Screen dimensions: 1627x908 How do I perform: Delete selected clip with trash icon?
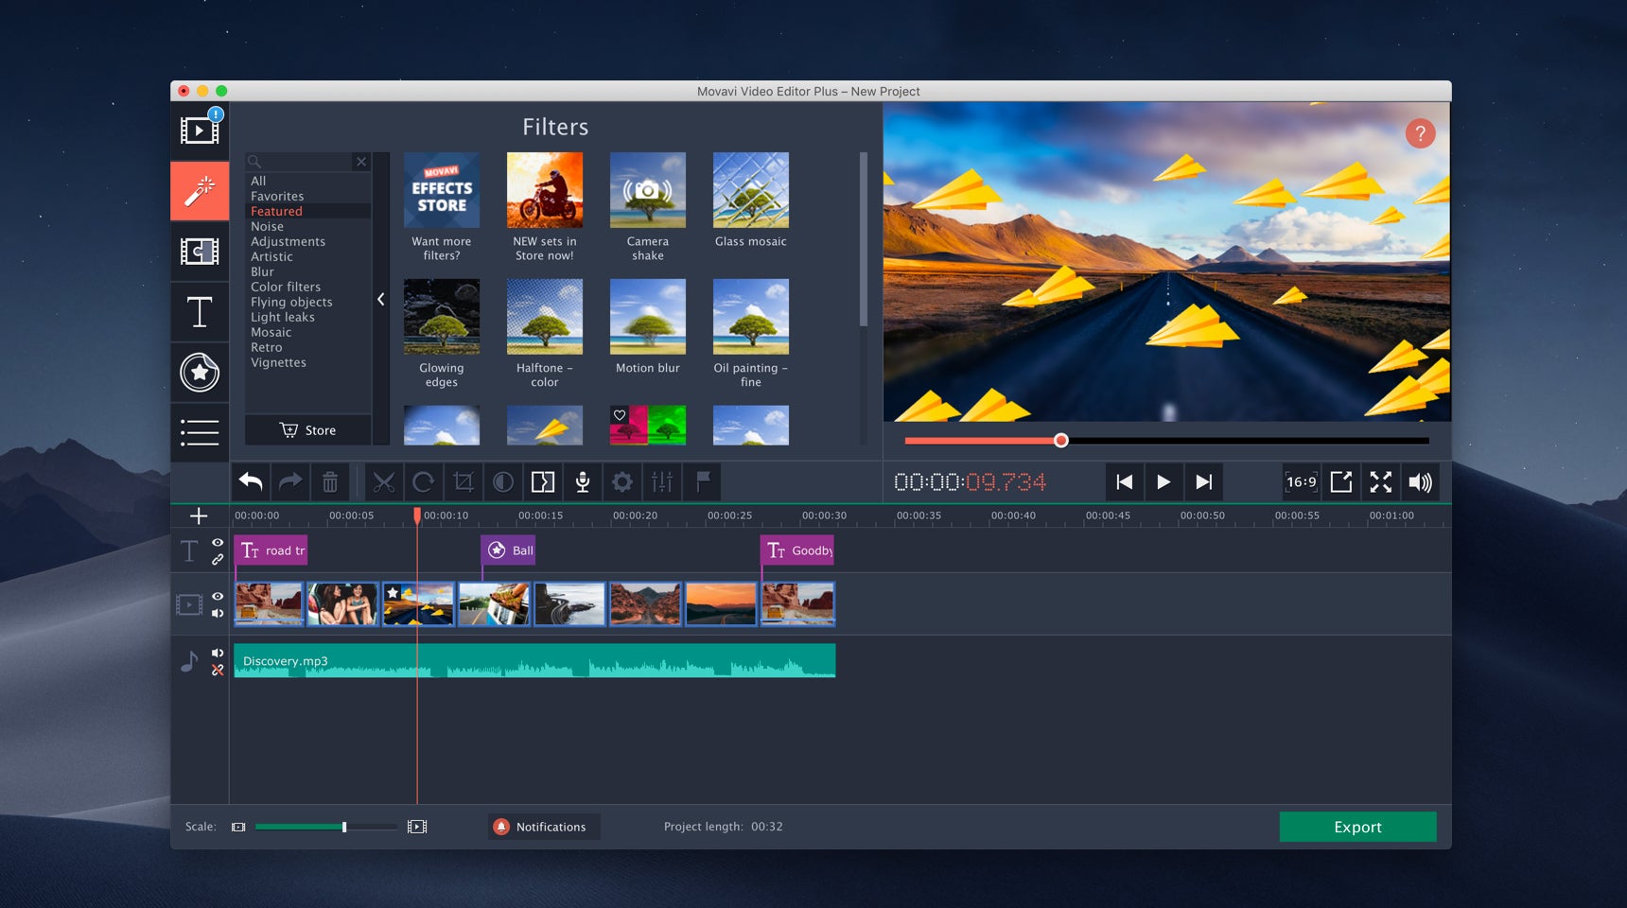[x=330, y=482]
